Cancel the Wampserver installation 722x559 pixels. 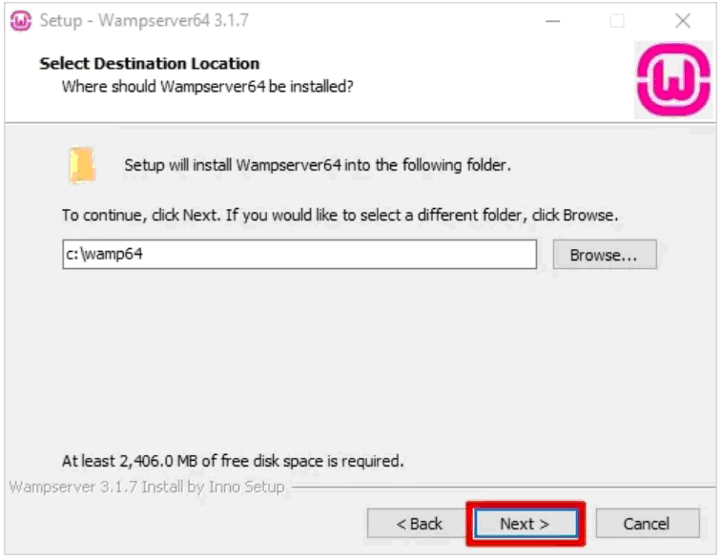(x=648, y=523)
